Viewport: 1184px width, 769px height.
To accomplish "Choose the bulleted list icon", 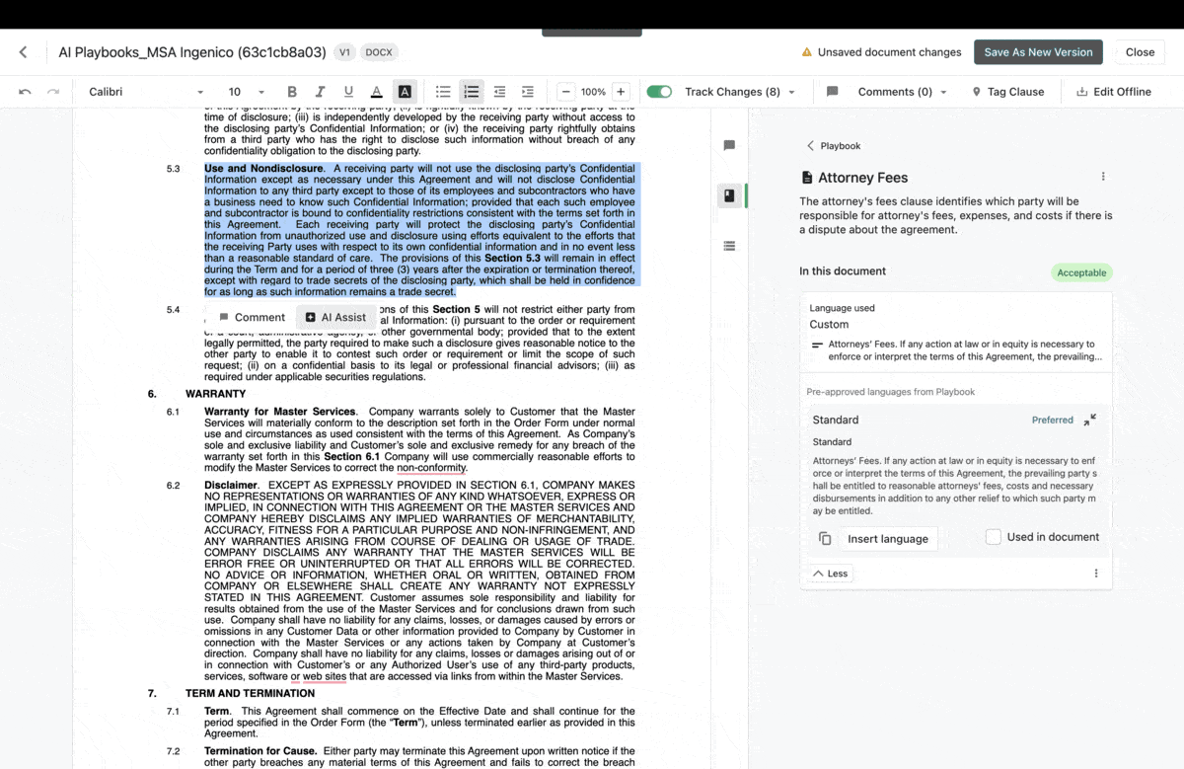I will pos(443,92).
